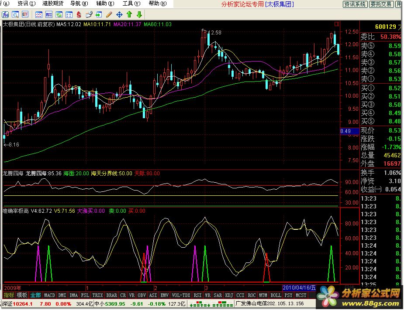Click the 委托交易 button
Screen dimensions: 404x310
tap(381, 4)
